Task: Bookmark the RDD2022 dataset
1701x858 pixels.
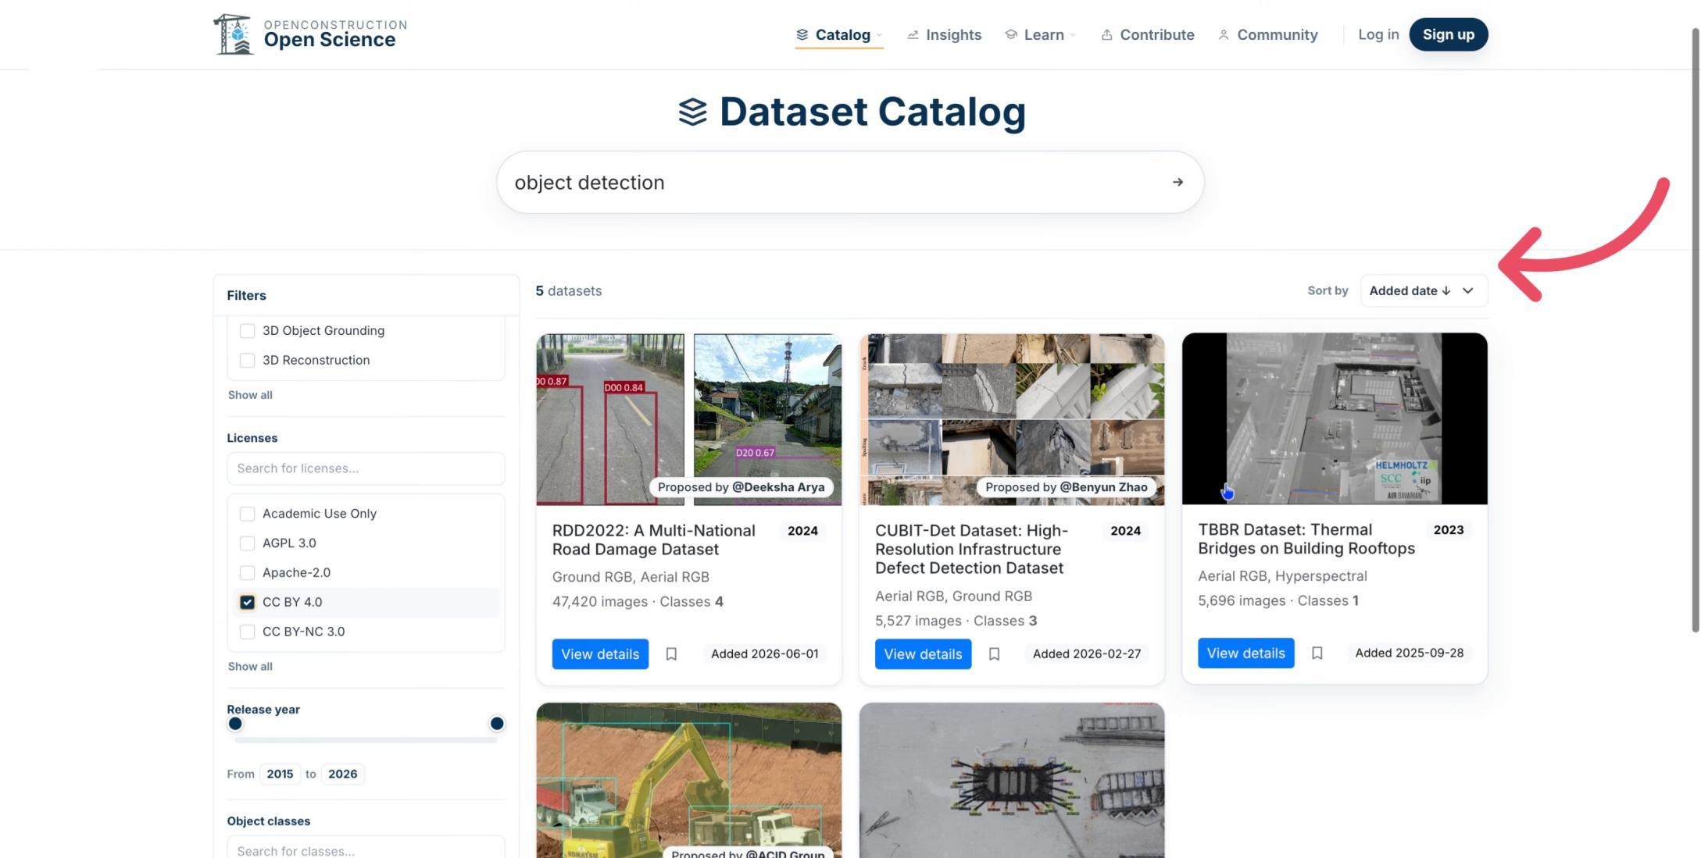Action: pyautogui.click(x=671, y=654)
